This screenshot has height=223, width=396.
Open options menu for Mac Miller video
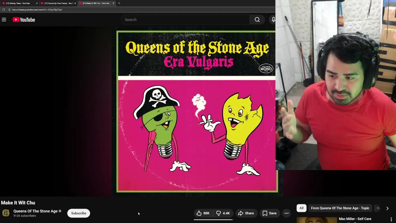tap(391, 219)
